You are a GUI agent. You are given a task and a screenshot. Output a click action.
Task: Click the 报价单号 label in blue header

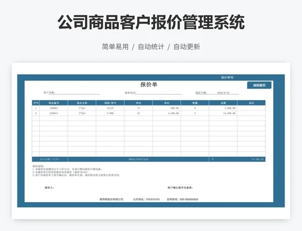tap(228, 78)
